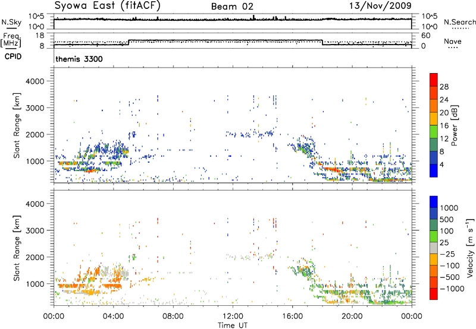The width and height of the screenshot is (476, 329).
Task: Click the '1000' velocity colorbar tick label
Action: click(x=449, y=208)
